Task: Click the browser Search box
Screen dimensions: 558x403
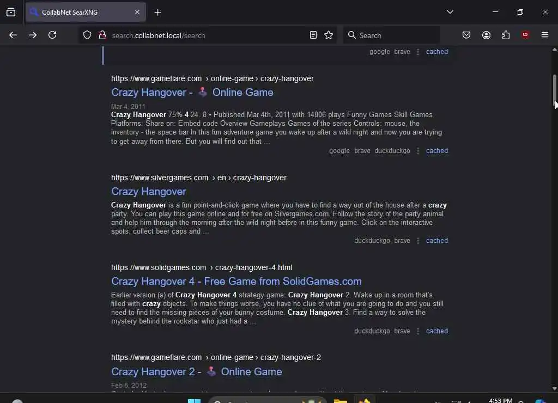Action: click(x=391, y=35)
